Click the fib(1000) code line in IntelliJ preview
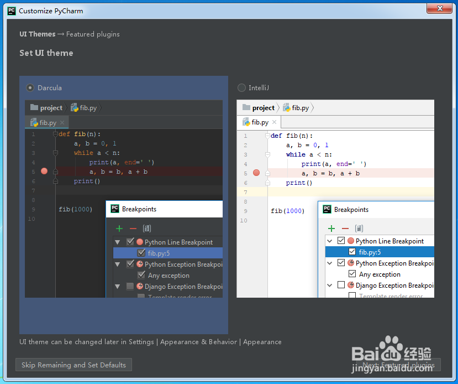 point(287,211)
